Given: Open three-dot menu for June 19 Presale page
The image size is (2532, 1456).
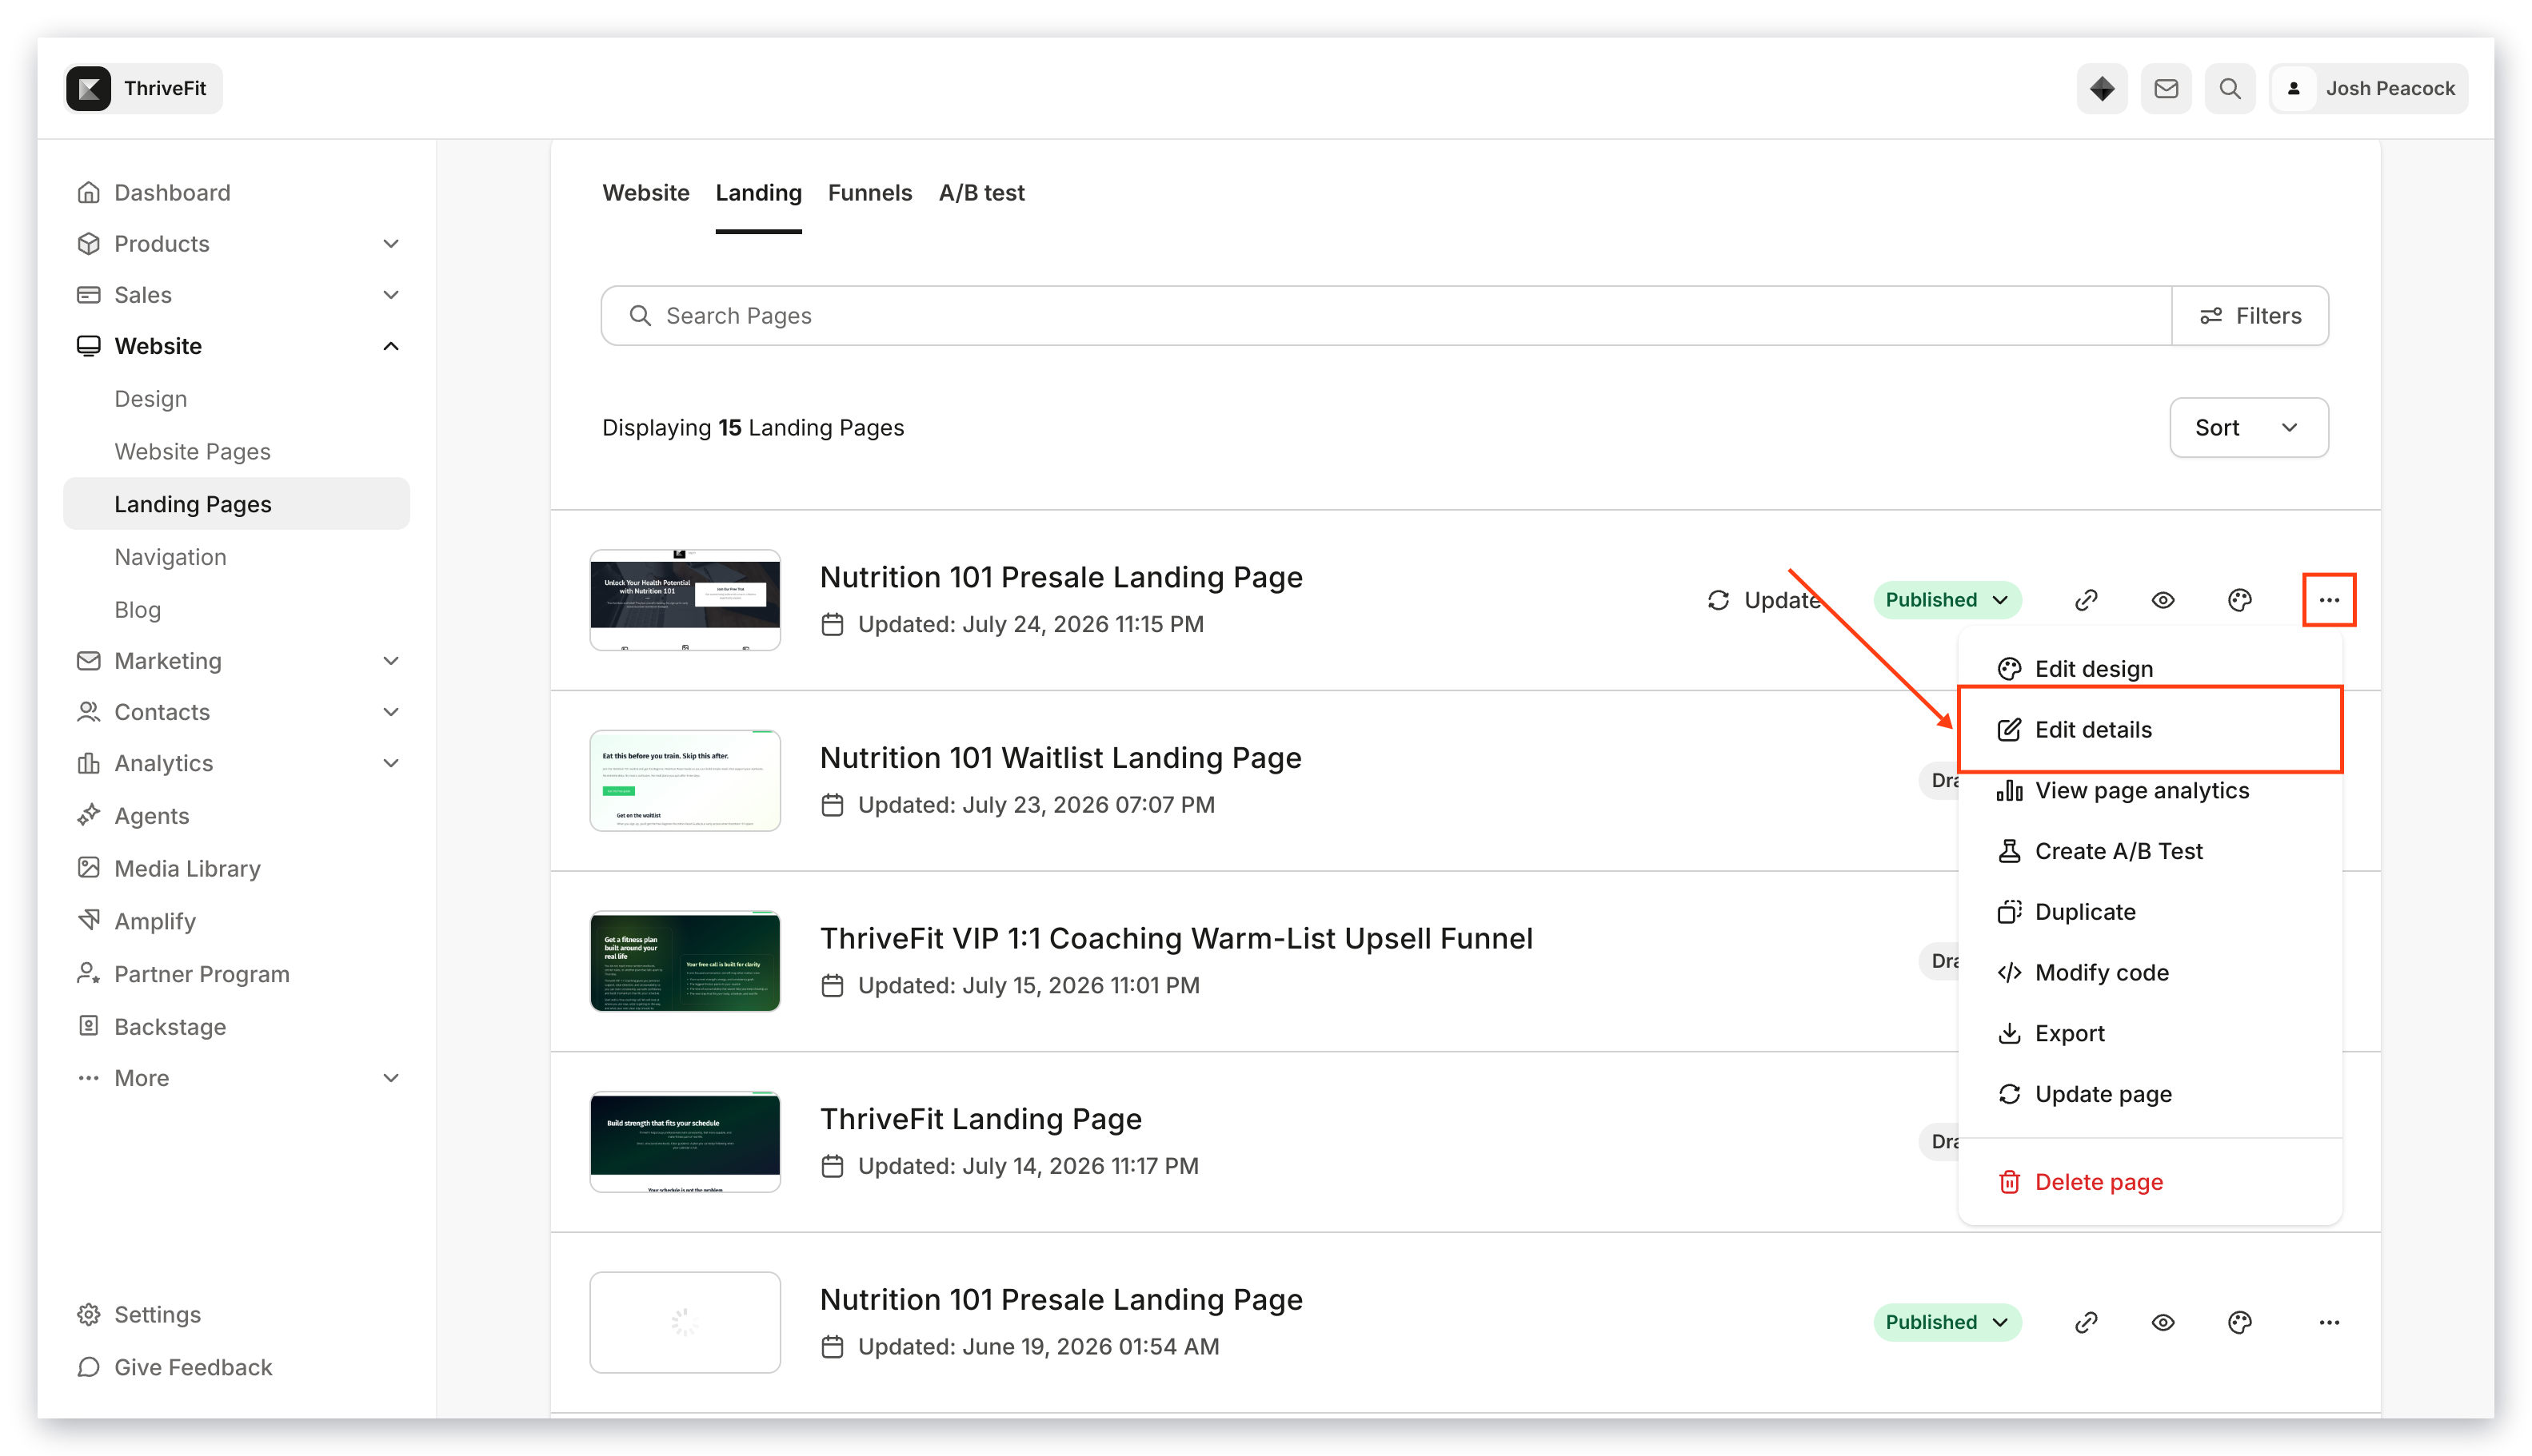Looking at the screenshot, I should click(2329, 1321).
